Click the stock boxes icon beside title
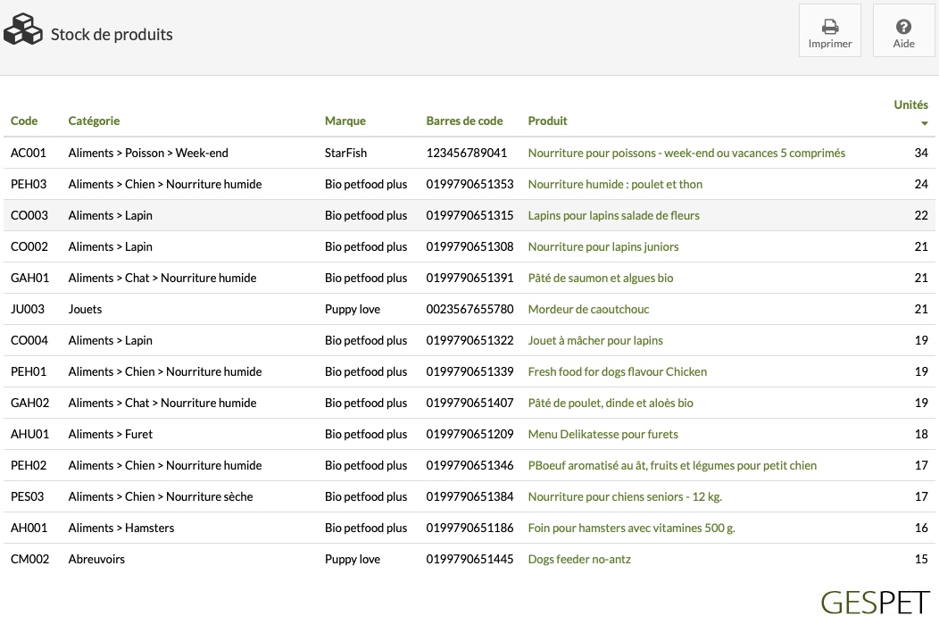Screen dimensions: 939x641 [x=22, y=29]
